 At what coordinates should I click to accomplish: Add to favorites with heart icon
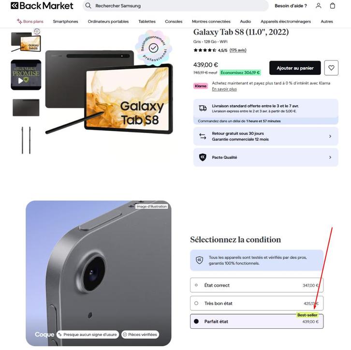pyautogui.click(x=331, y=68)
